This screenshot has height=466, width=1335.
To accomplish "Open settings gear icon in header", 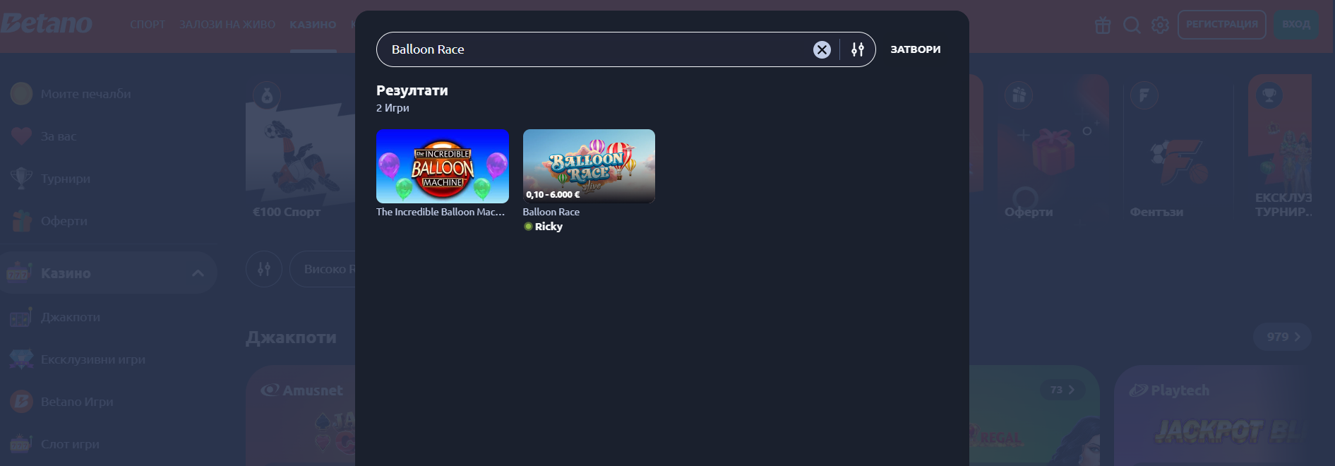I will pos(1160,25).
